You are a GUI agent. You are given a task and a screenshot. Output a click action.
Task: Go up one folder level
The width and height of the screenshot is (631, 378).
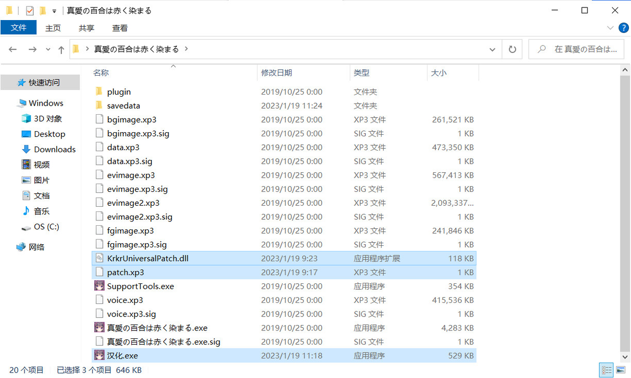61,49
